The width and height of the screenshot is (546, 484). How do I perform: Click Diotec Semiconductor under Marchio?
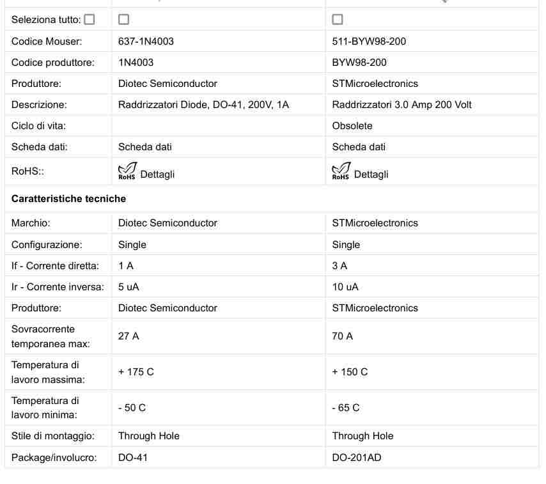pos(168,223)
